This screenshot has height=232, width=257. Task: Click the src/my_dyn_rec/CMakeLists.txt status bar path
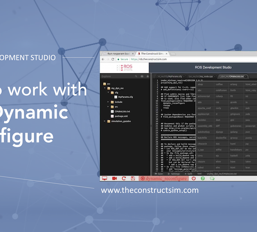pyautogui.click(x=221, y=174)
